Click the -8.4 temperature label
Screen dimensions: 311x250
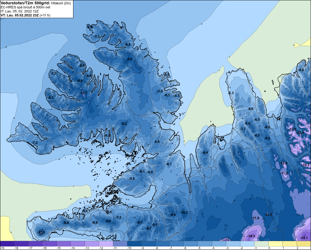205,152
